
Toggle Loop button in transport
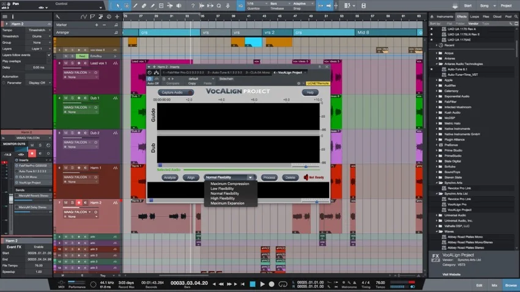pyautogui.click(x=283, y=284)
